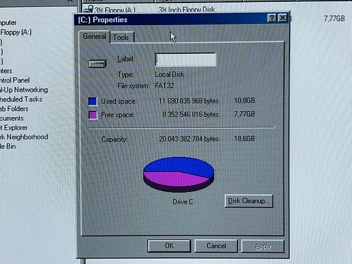This screenshot has width=352, height=264.
Task: Confirm with the OK button
Action: tap(169, 246)
